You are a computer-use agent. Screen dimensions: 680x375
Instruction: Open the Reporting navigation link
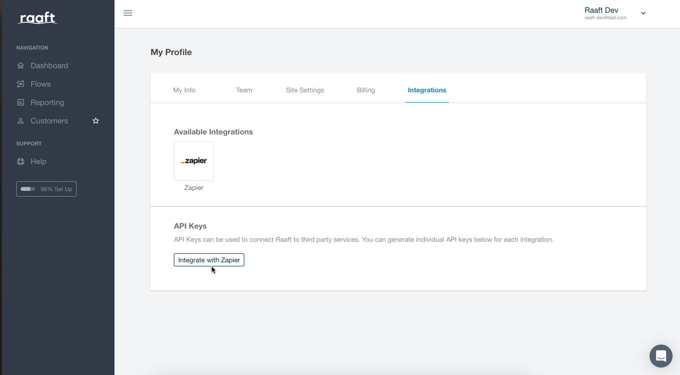point(47,102)
